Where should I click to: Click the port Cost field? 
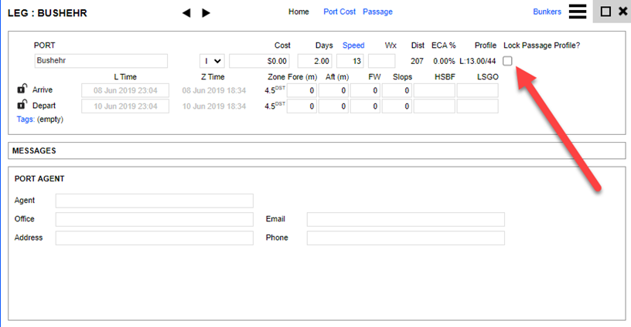pyautogui.click(x=260, y=61)
